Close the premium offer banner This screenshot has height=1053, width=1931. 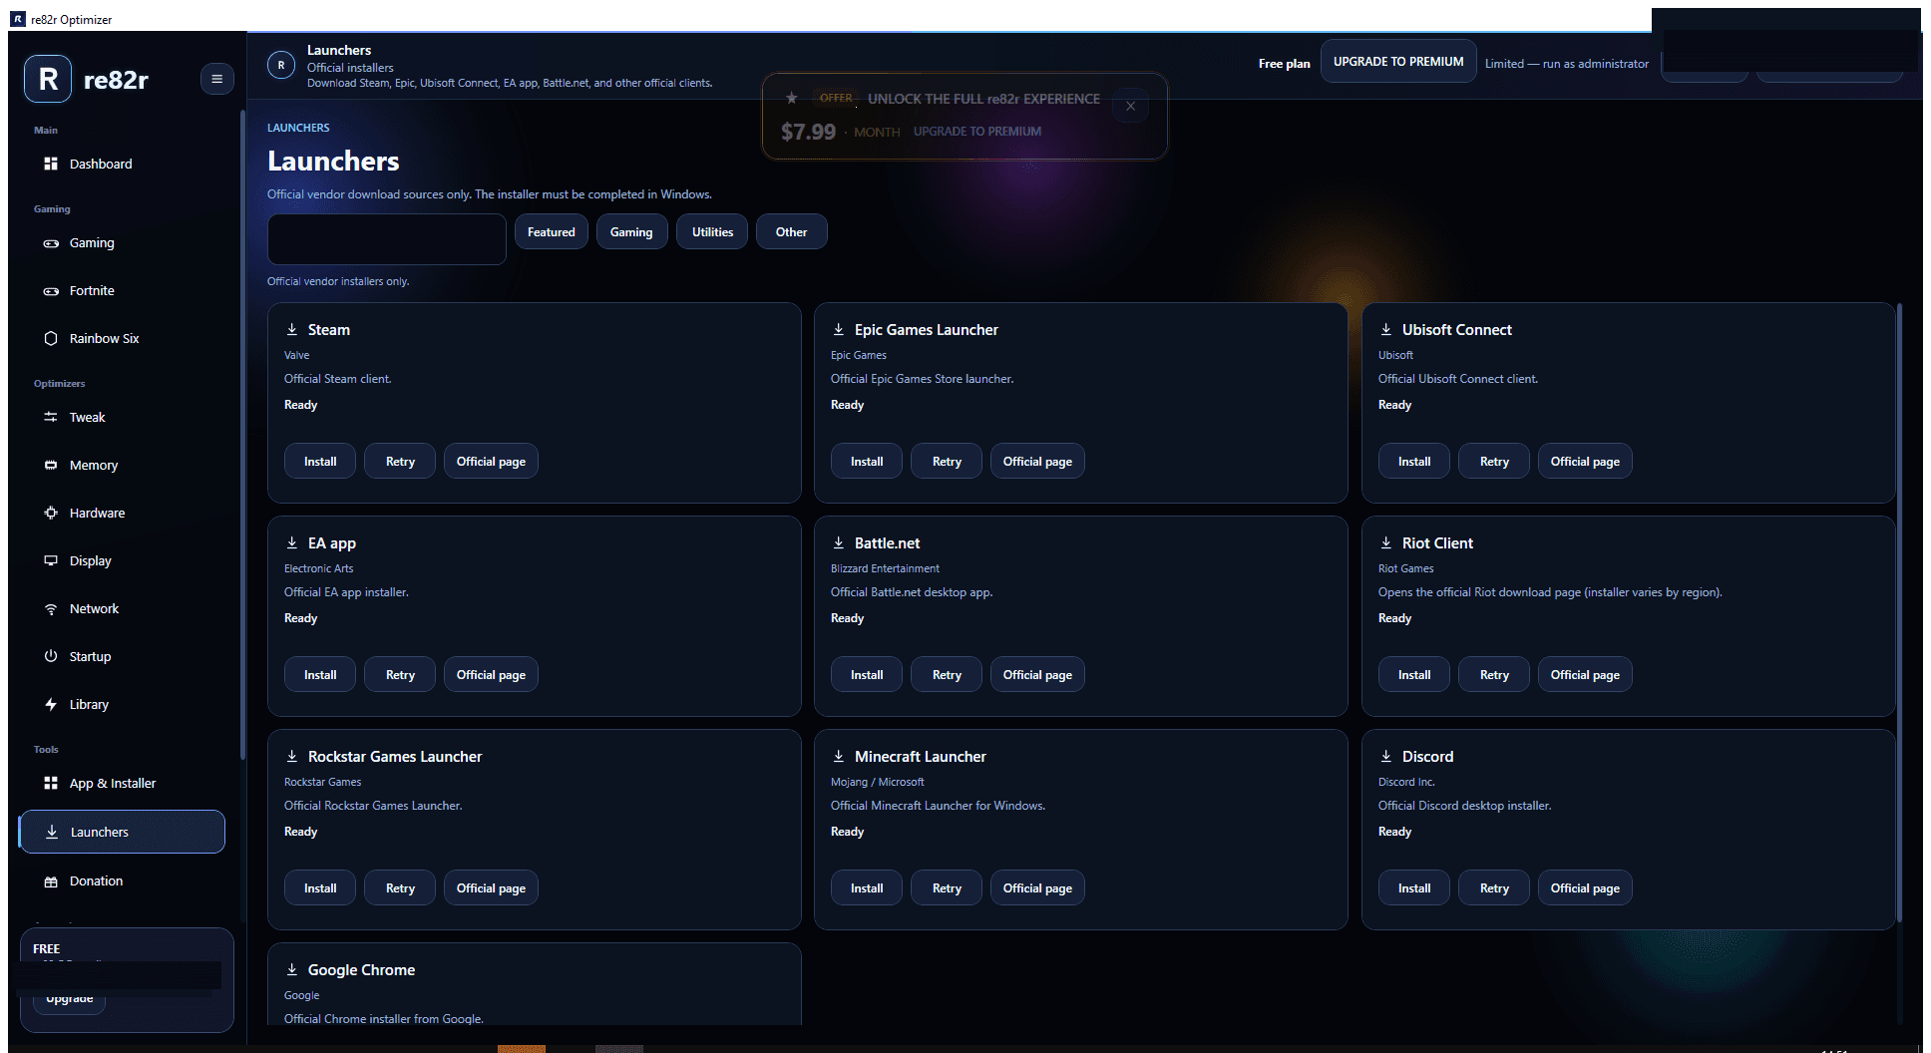1130,106
